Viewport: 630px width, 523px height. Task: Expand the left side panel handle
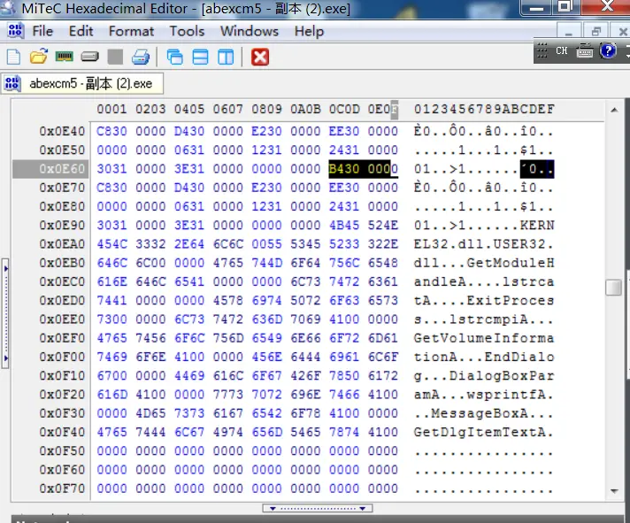click(5, 311)
